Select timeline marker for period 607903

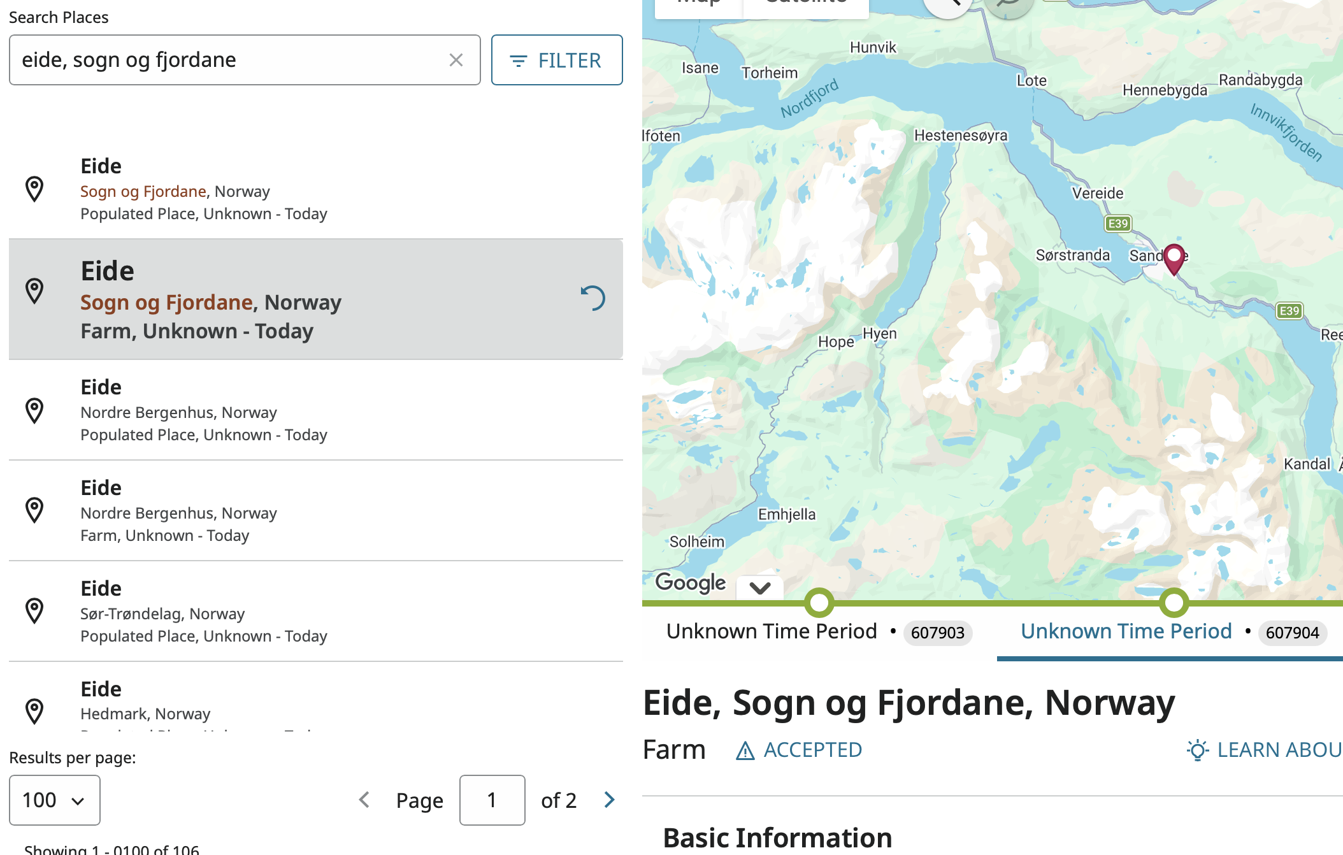(819, 603)
